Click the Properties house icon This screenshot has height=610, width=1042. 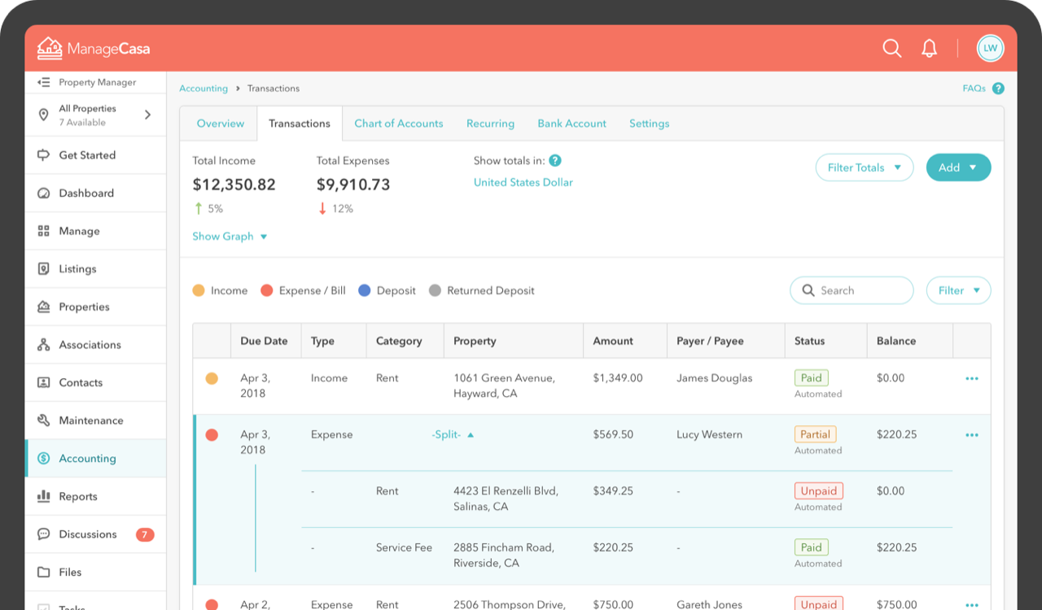tap(44, 307)
